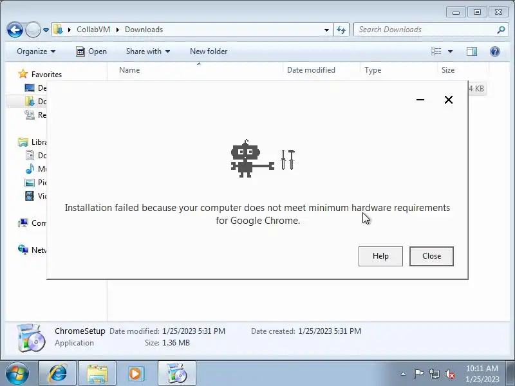
Task: Open the Organize menu
Action: coord(36,51)
